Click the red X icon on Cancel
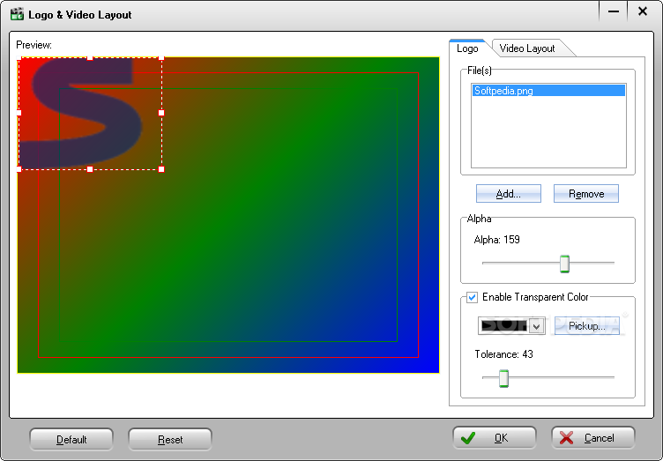 click(566, 438)
